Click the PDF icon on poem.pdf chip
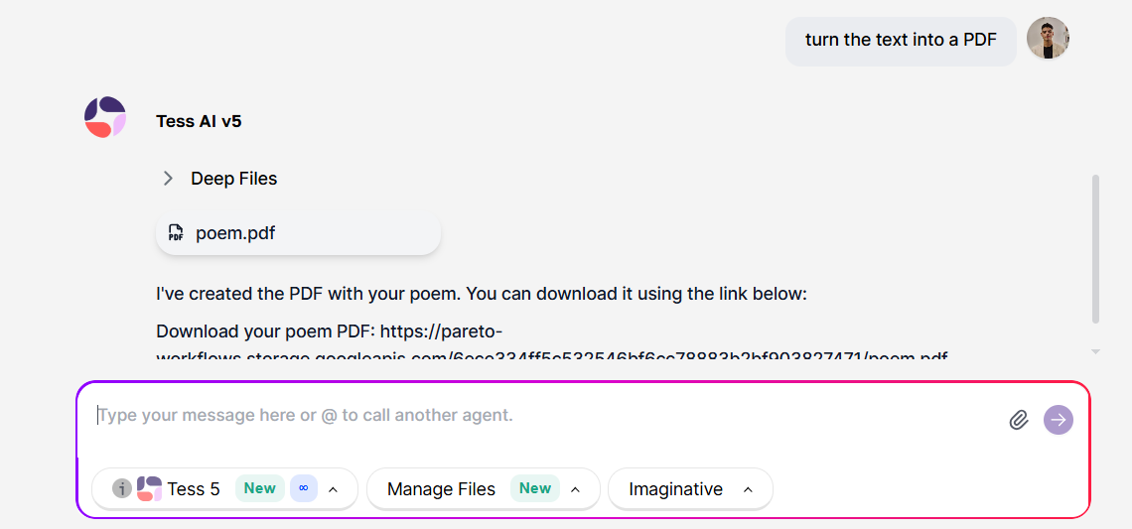 click(x=176, y=233)
